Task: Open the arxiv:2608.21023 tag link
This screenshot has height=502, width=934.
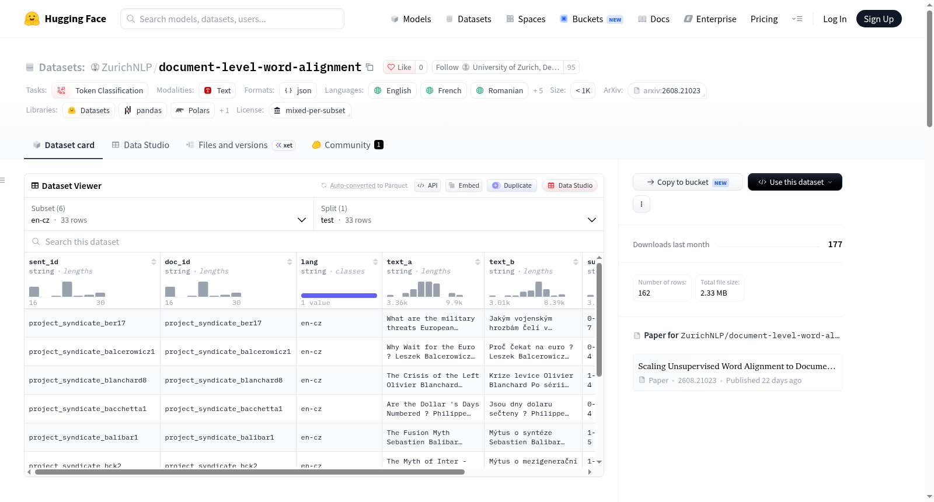Action: pyautogui.click(x=667, y=90)
